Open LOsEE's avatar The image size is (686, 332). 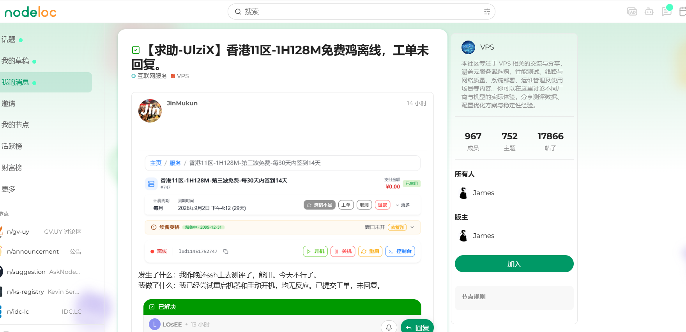click(x=155, y=324)
